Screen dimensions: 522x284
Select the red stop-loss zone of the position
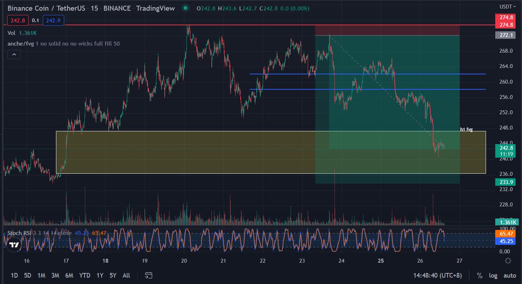click(x=387, y=30)
